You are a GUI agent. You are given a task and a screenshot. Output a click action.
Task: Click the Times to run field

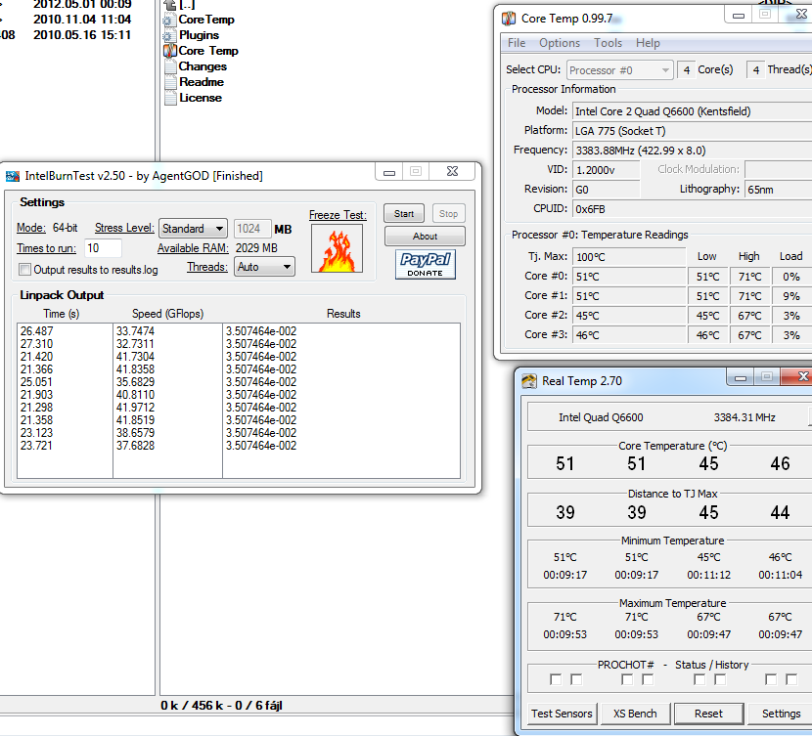tap(103, 248)
